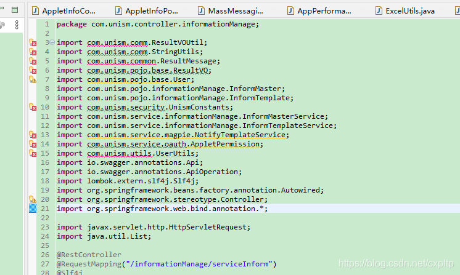Click the io.swagger.annotations.Api import
The width and height of the screenshot is (460, 275).
point(129,162)
